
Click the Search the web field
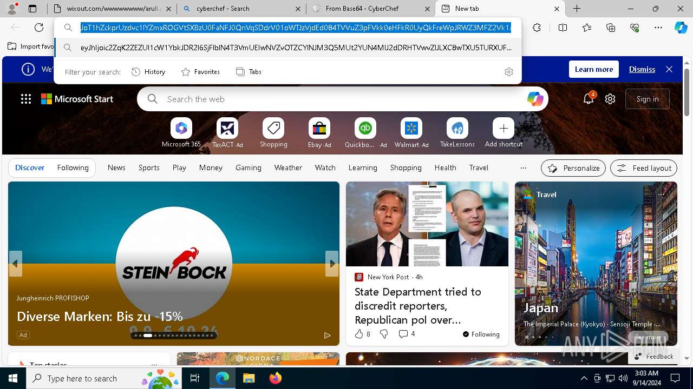342,99
